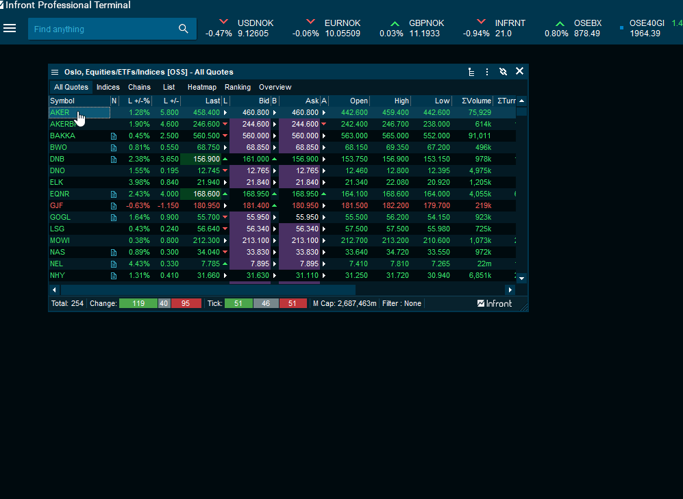
Task: Toggle the window link icon
Action: 503,72
